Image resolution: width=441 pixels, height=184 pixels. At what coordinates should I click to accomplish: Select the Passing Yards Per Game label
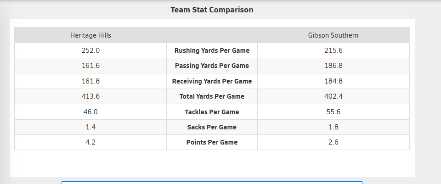(212, 66)
